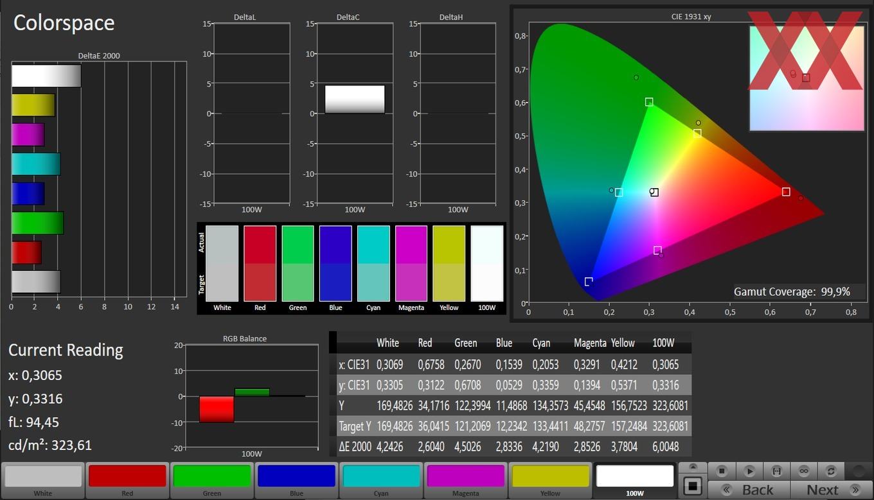Screen dimensions: 874x500
Task: Click the cd/m²: 323,61 reading
Action: pyautogui.click(x=50, y=445)
